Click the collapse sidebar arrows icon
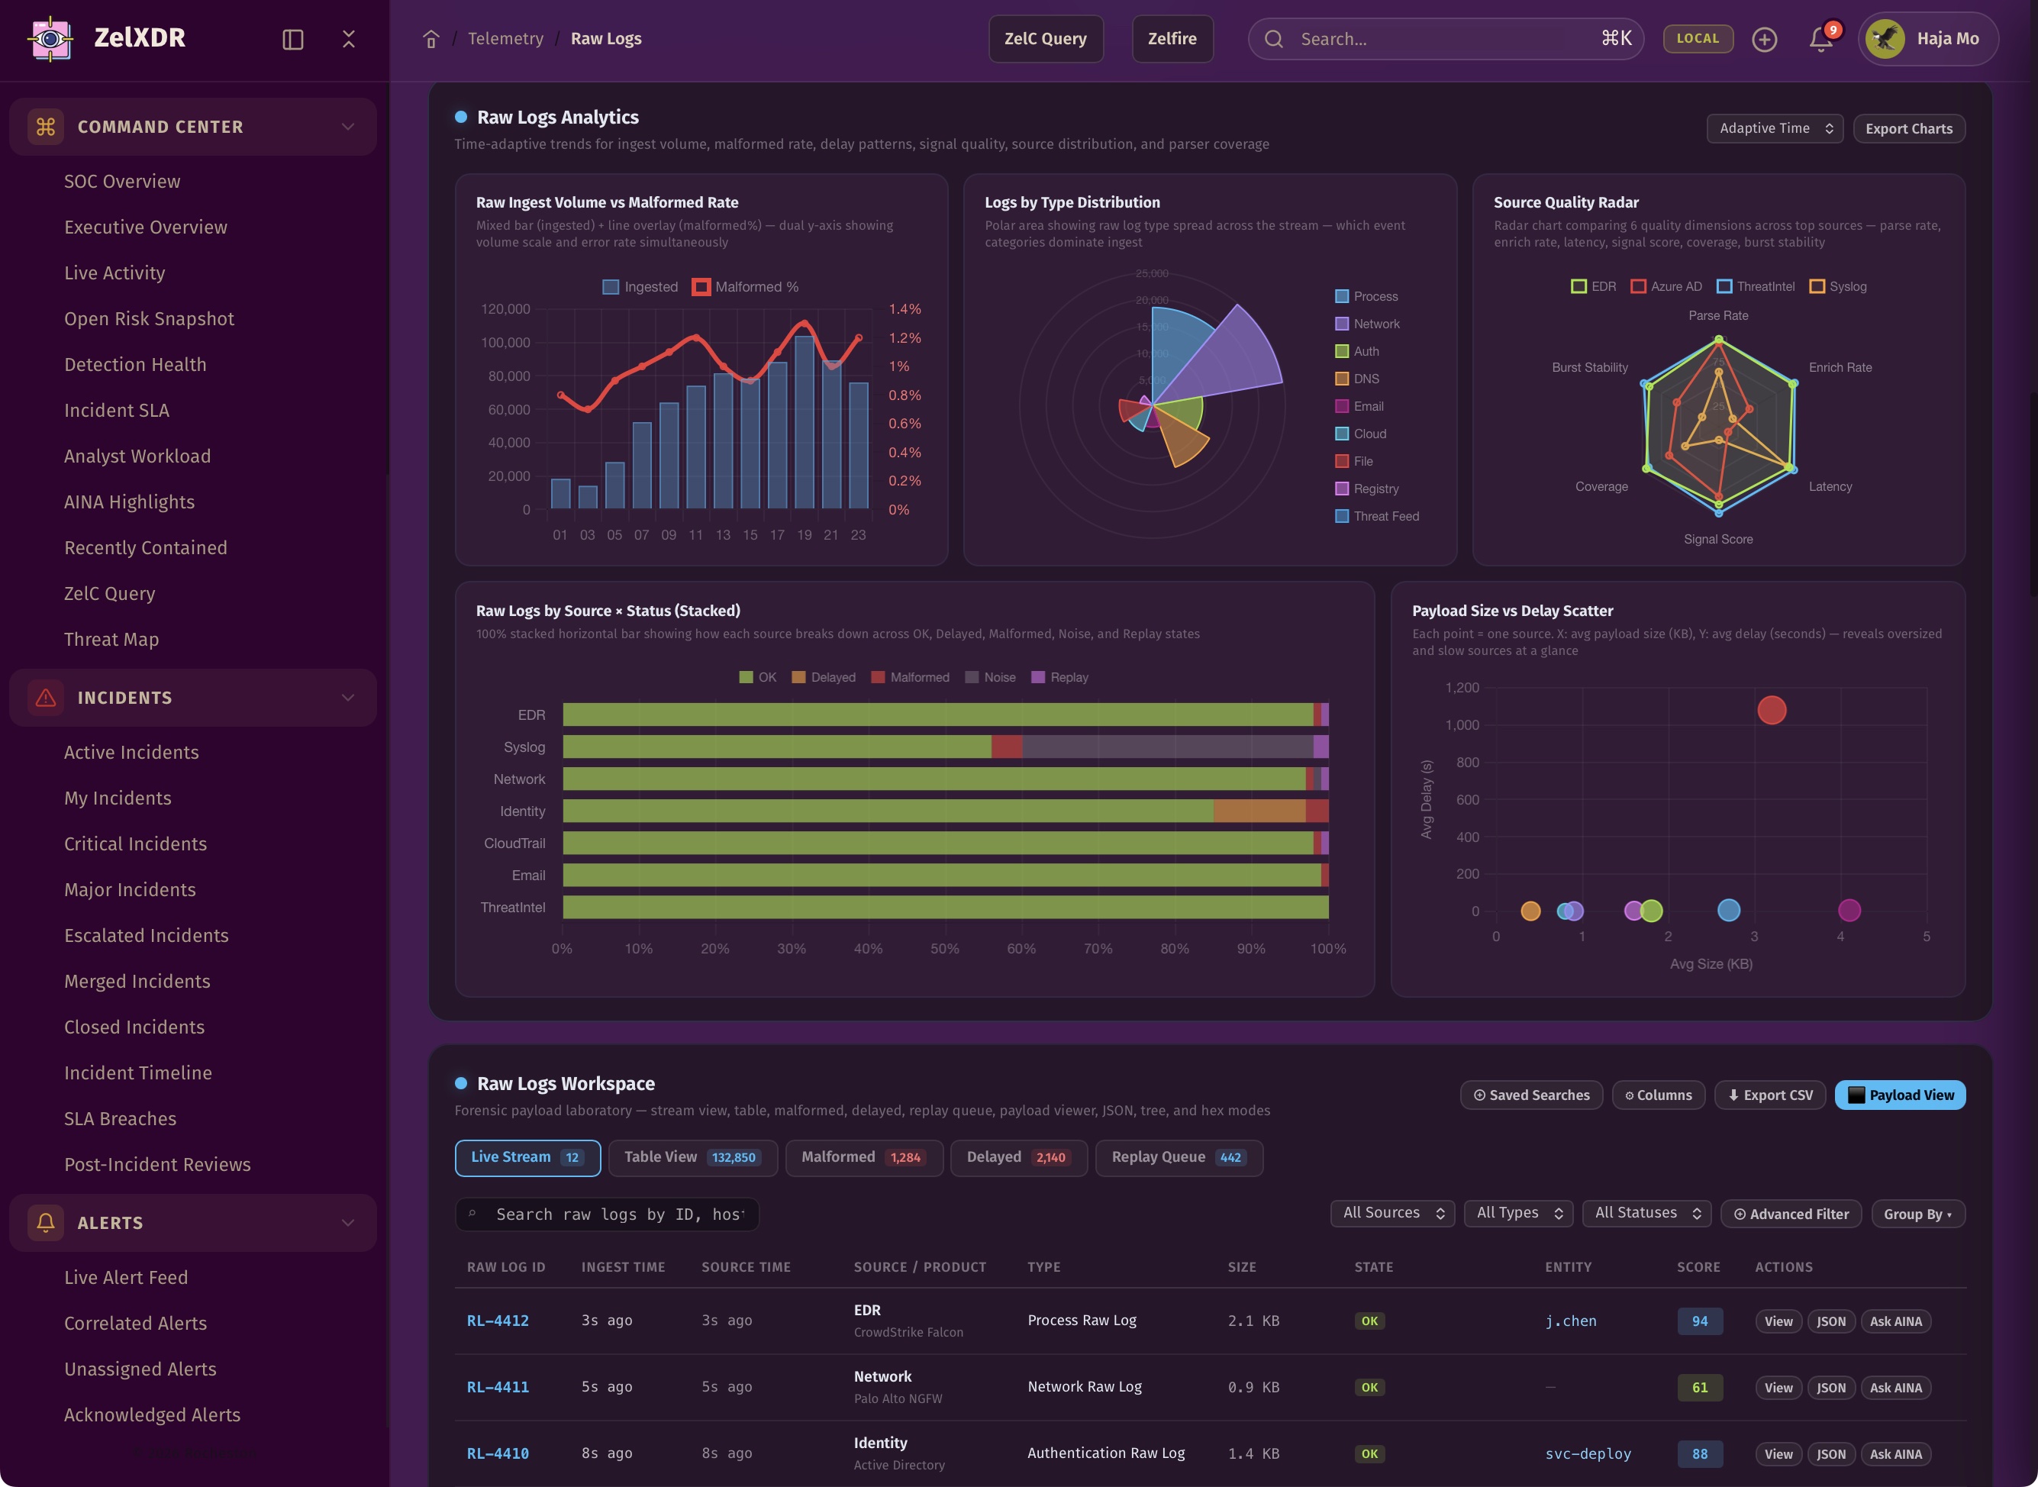The width and height of the screenshot is (2038, 1487). click(x=348, y=39)
